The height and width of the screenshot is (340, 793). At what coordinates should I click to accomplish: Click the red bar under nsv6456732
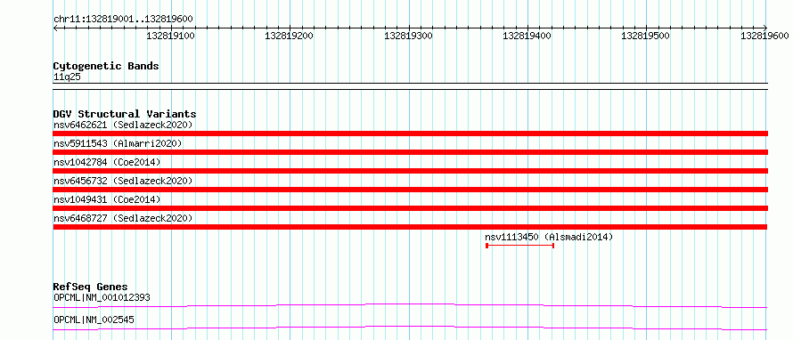click(411, 190)
